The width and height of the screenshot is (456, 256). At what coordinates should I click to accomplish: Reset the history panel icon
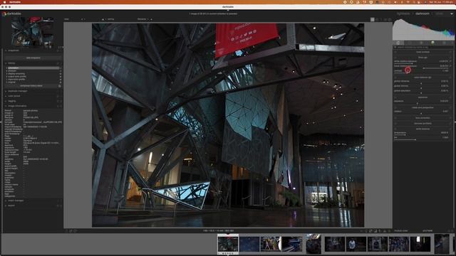58,63
